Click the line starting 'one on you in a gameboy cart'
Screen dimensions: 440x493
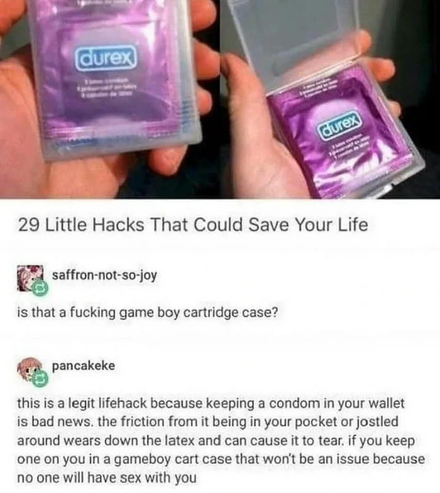(x=221, y=459)
